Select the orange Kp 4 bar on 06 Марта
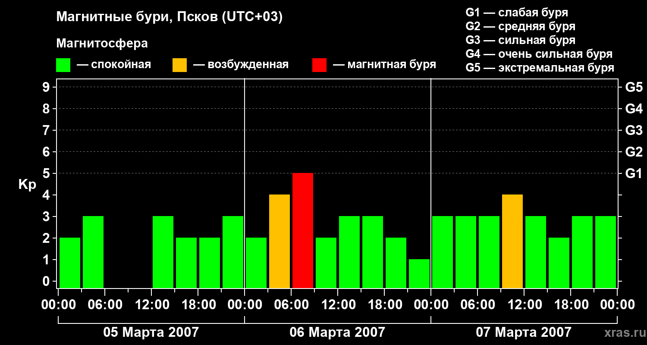Screen dimensions: 647x345 click(280, 241)
